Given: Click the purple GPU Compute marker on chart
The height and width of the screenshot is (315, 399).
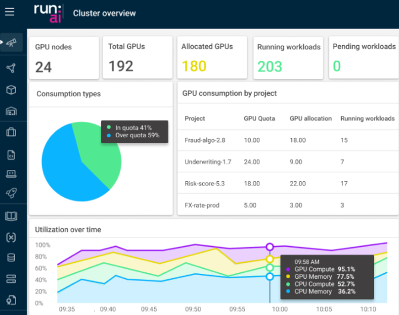Looking at the screenshot, I should (269, 247).
